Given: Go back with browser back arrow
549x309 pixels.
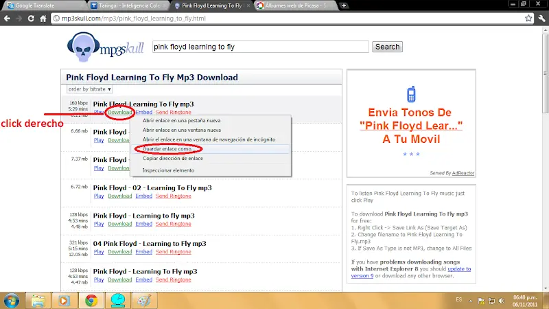Looking at the screenshot, I should pos(7,19).
